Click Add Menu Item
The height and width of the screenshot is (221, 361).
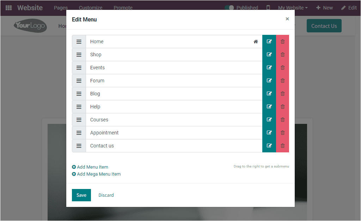point(90,167)
